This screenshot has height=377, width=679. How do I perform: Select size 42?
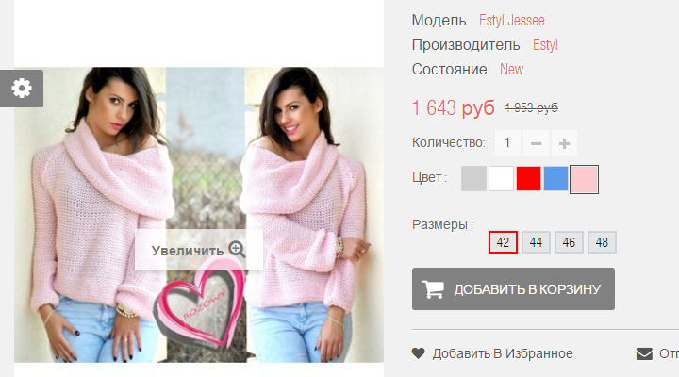[503, 242]
